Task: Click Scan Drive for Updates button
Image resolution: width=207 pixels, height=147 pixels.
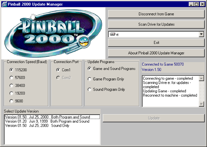Action: 156,24
